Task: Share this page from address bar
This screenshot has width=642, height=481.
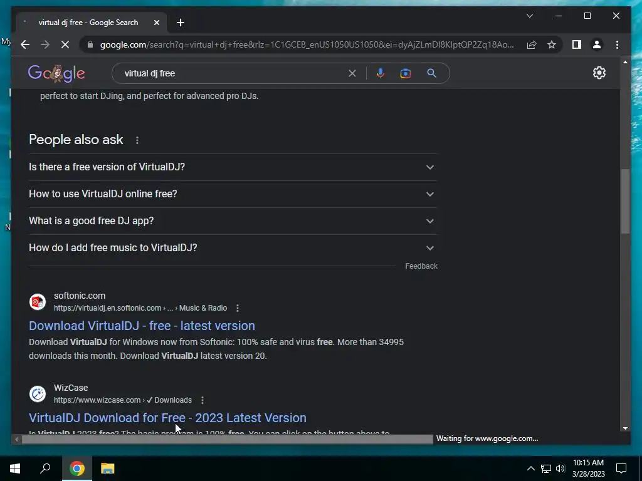Action: [532, 44]
